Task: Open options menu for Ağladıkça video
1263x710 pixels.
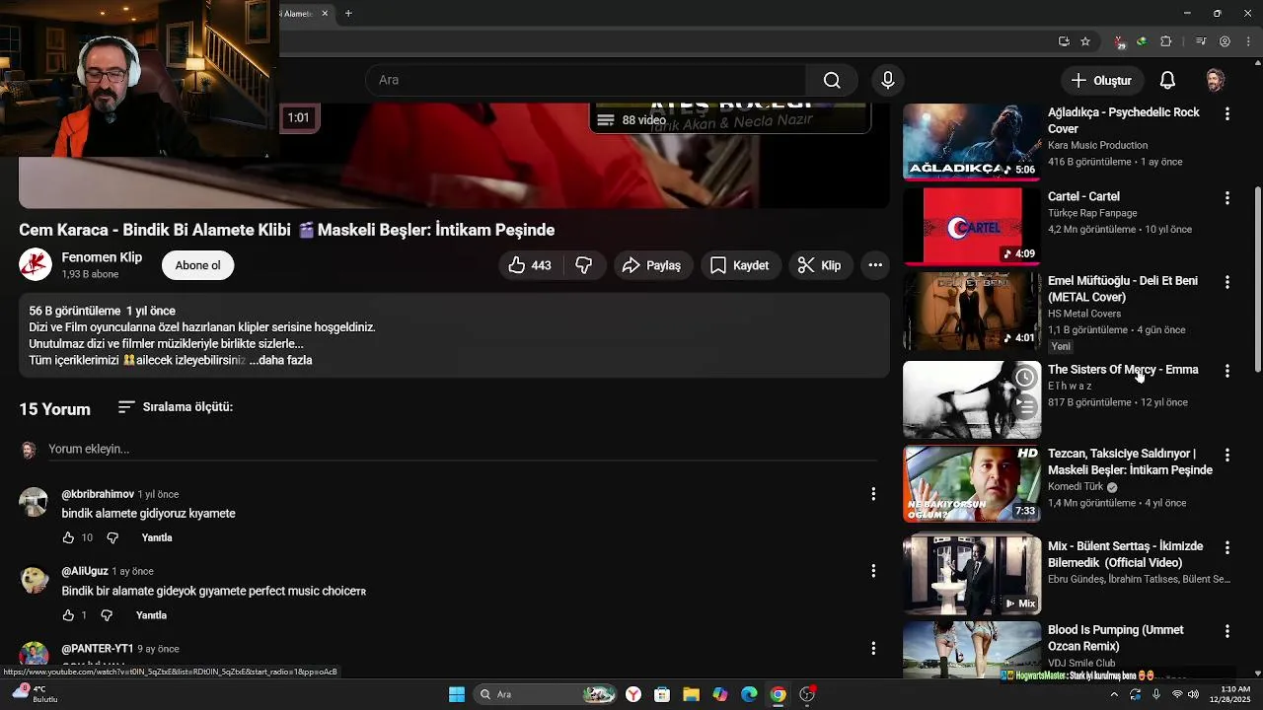Action: [1227, 114]
